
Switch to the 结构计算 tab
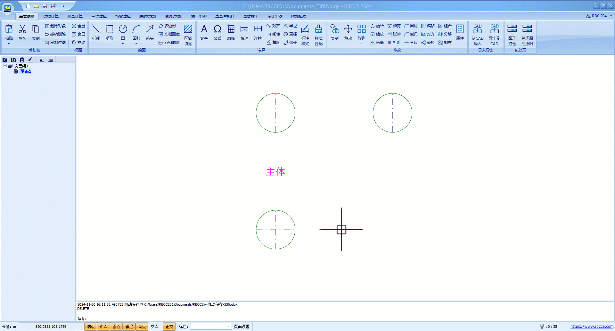click(51, 16)
